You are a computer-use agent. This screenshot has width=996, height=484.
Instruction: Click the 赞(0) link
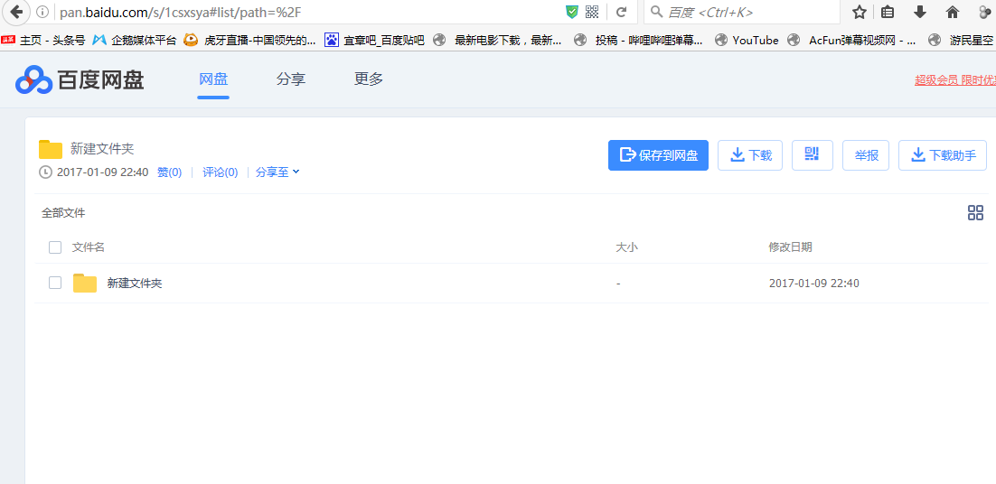point(170,172)
